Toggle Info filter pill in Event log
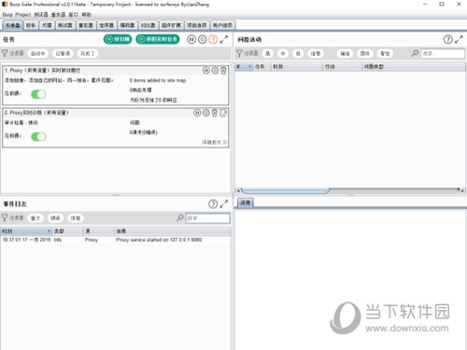Image resolution: width=467 pixels, height=350 pixels. (x=76, y=218)
